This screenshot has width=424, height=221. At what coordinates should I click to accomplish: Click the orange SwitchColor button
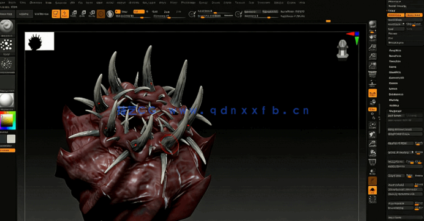tap(7, 150)
